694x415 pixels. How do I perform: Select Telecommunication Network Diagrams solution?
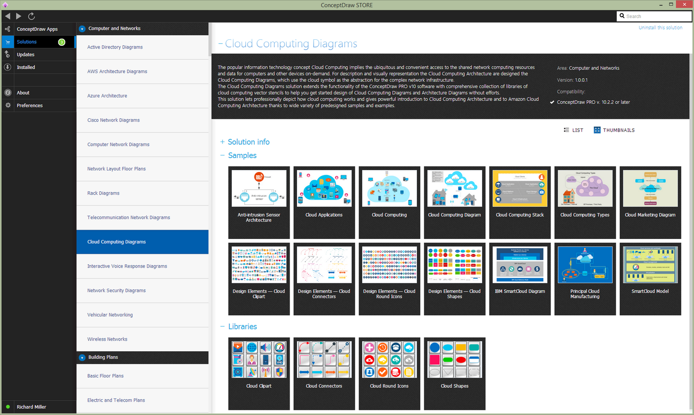click(143, 218)
